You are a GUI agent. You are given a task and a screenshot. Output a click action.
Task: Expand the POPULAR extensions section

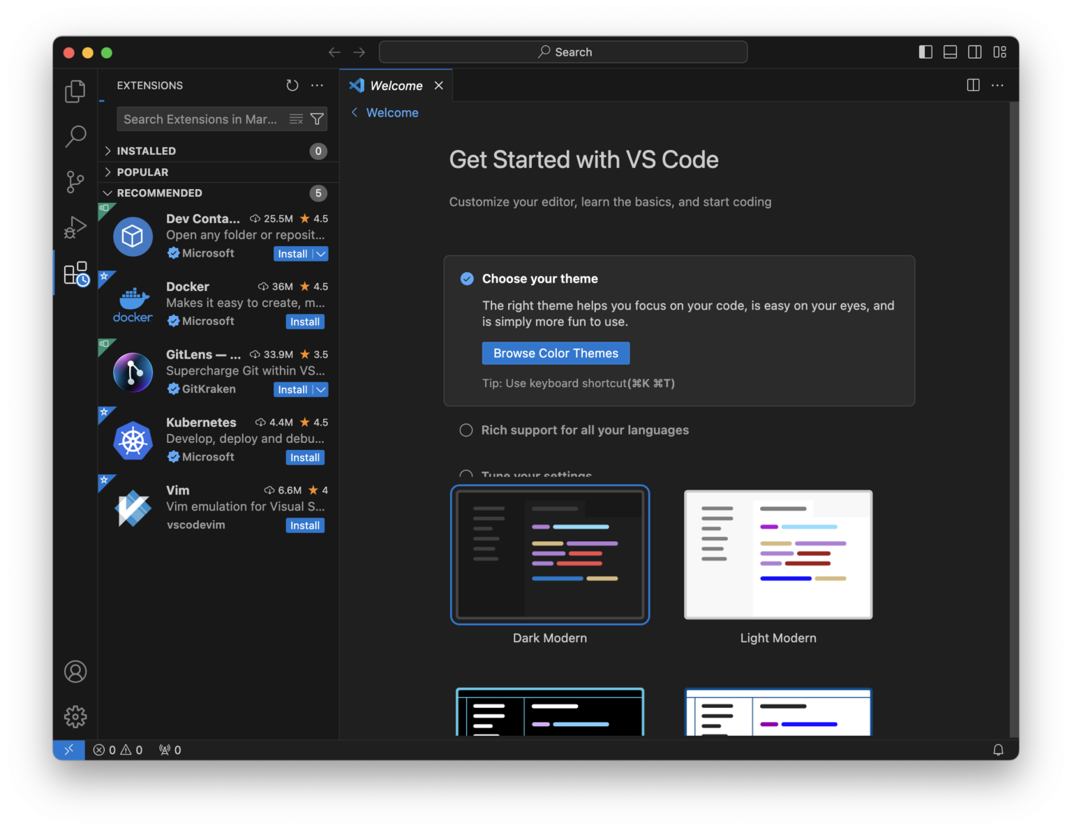coord(143,172)
